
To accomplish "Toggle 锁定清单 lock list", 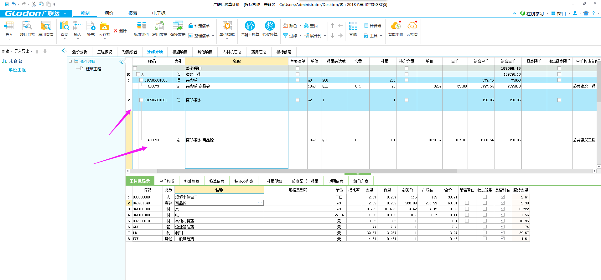I will [199, 26].
